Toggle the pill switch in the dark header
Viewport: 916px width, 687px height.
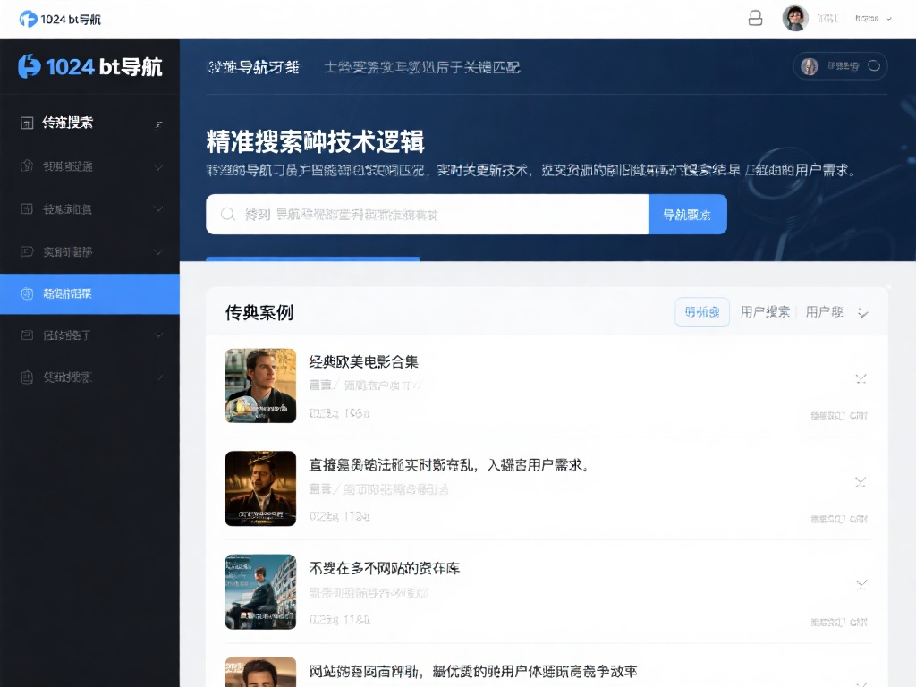point(874,66)
